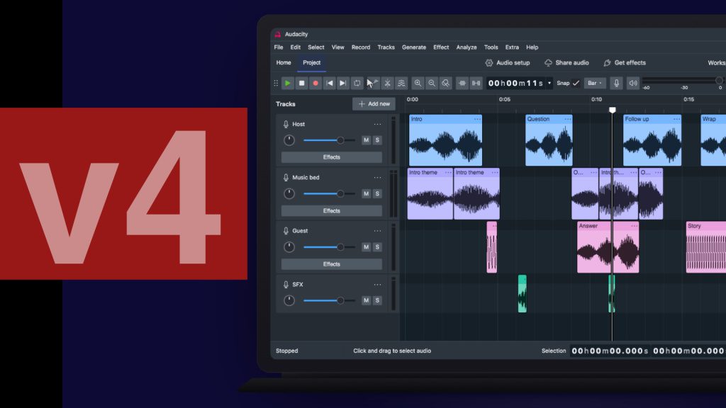Viewport: 726px width, 408px height.
Task: Open the File menu
Action: (x=278, y=47)
